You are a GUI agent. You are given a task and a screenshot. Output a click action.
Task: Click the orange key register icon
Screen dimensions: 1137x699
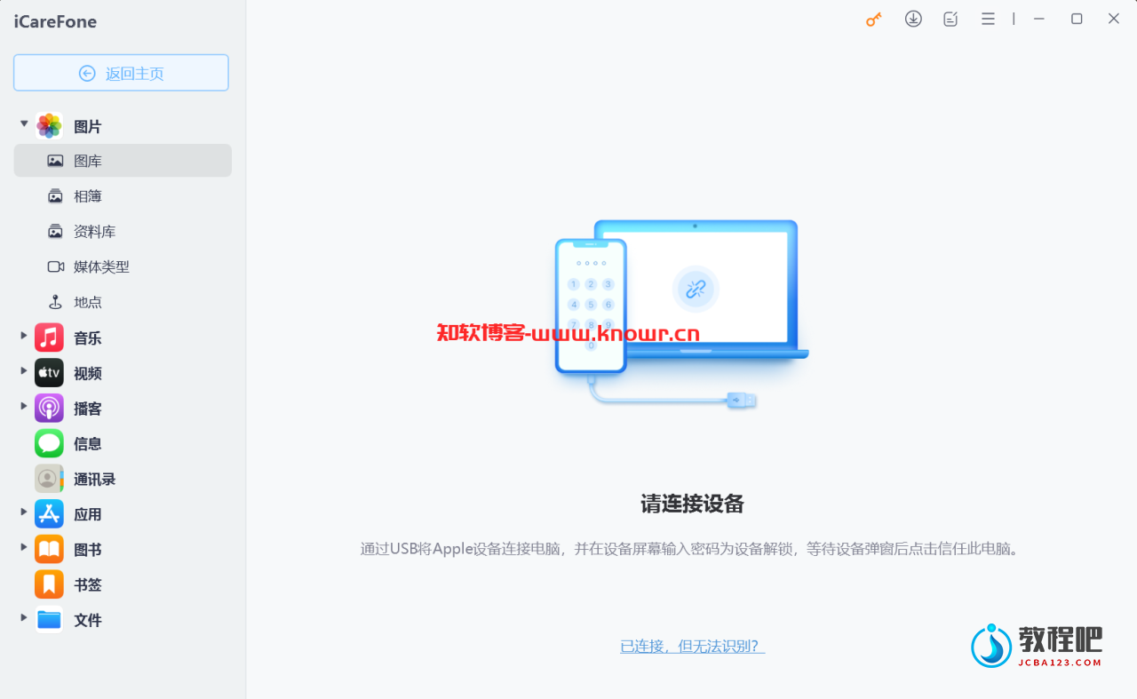click(874, 19)
